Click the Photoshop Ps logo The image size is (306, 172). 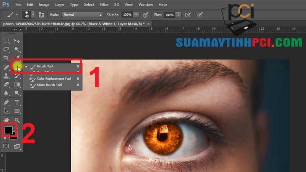6,4
